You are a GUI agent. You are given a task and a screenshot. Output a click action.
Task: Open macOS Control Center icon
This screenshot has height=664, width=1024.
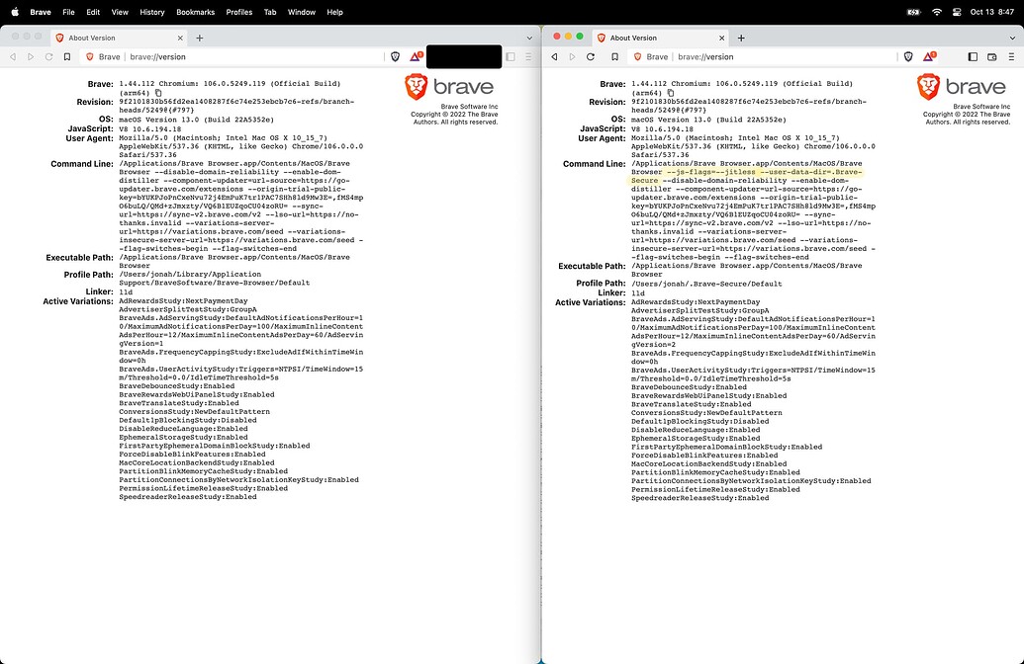[957, 12]
